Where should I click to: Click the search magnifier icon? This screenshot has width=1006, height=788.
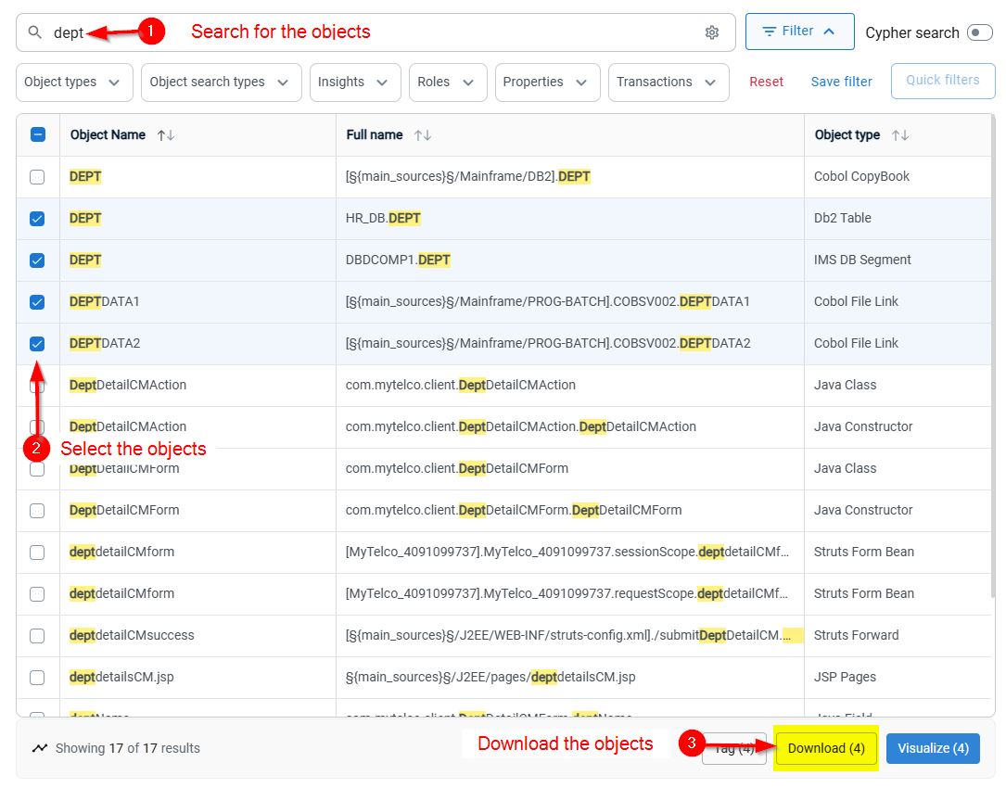tap(34, 32)
